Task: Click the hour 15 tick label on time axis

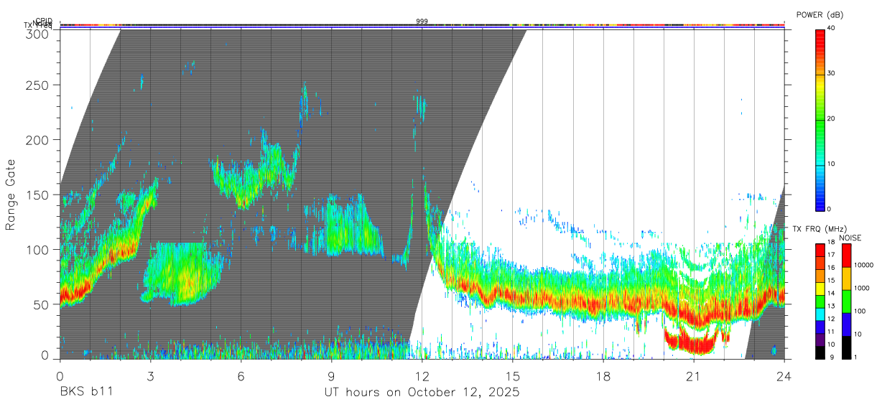Action: click(x=513, y=376)
